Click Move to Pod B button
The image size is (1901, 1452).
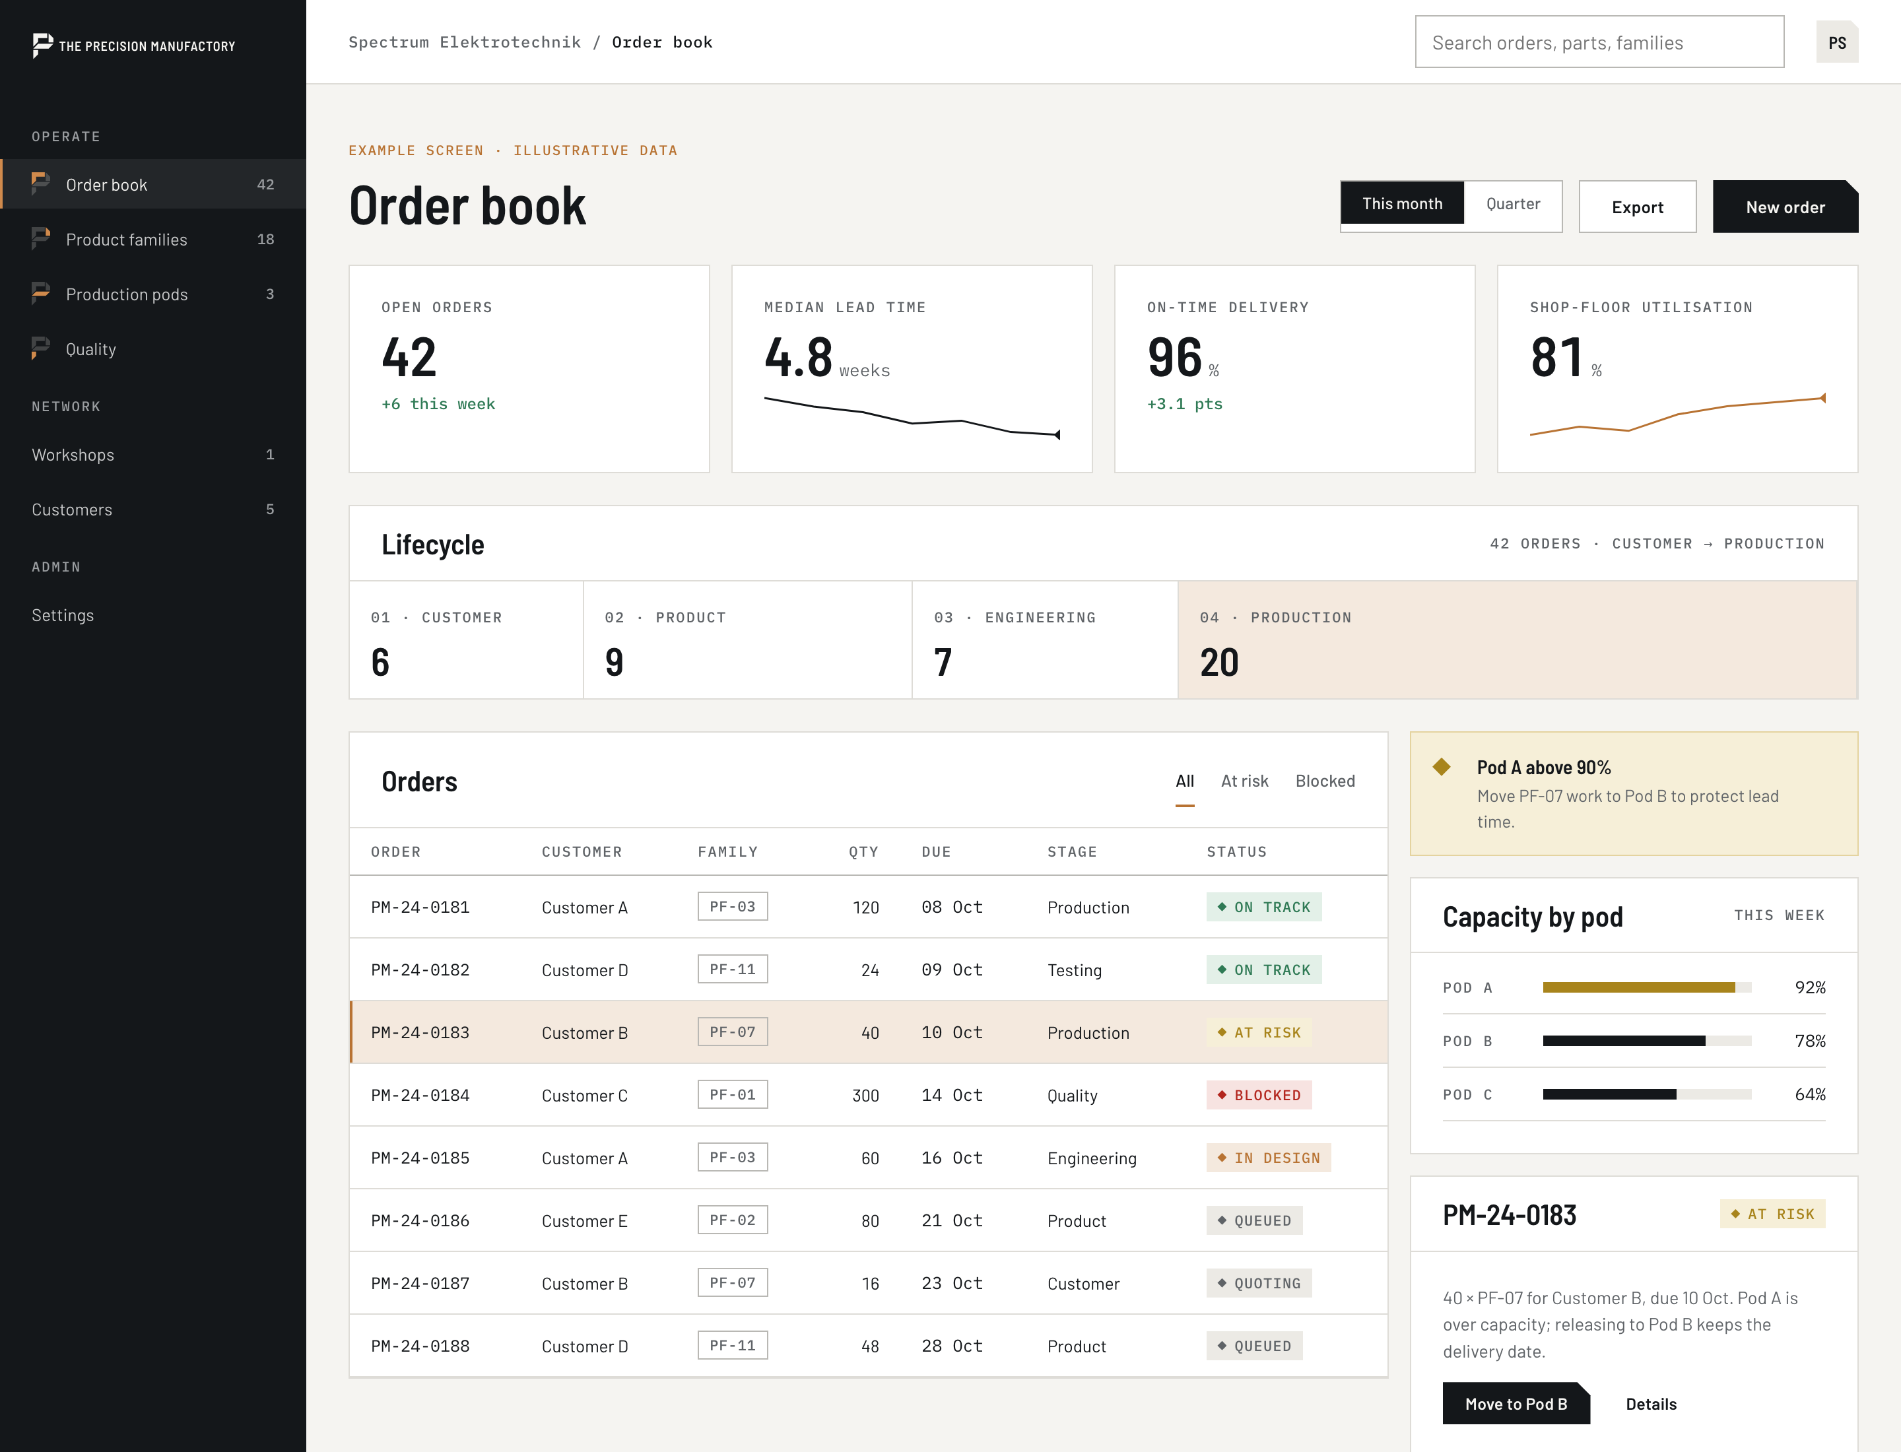tap(1516, 1404)
